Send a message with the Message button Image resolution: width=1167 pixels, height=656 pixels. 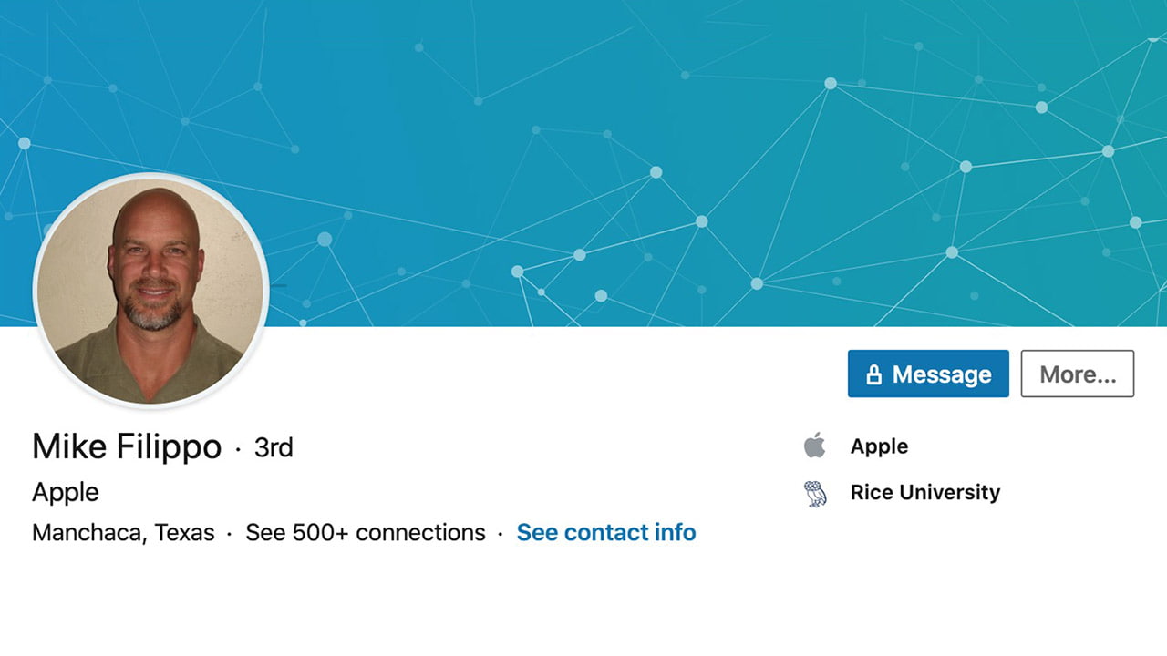click(x=928, y=374)
